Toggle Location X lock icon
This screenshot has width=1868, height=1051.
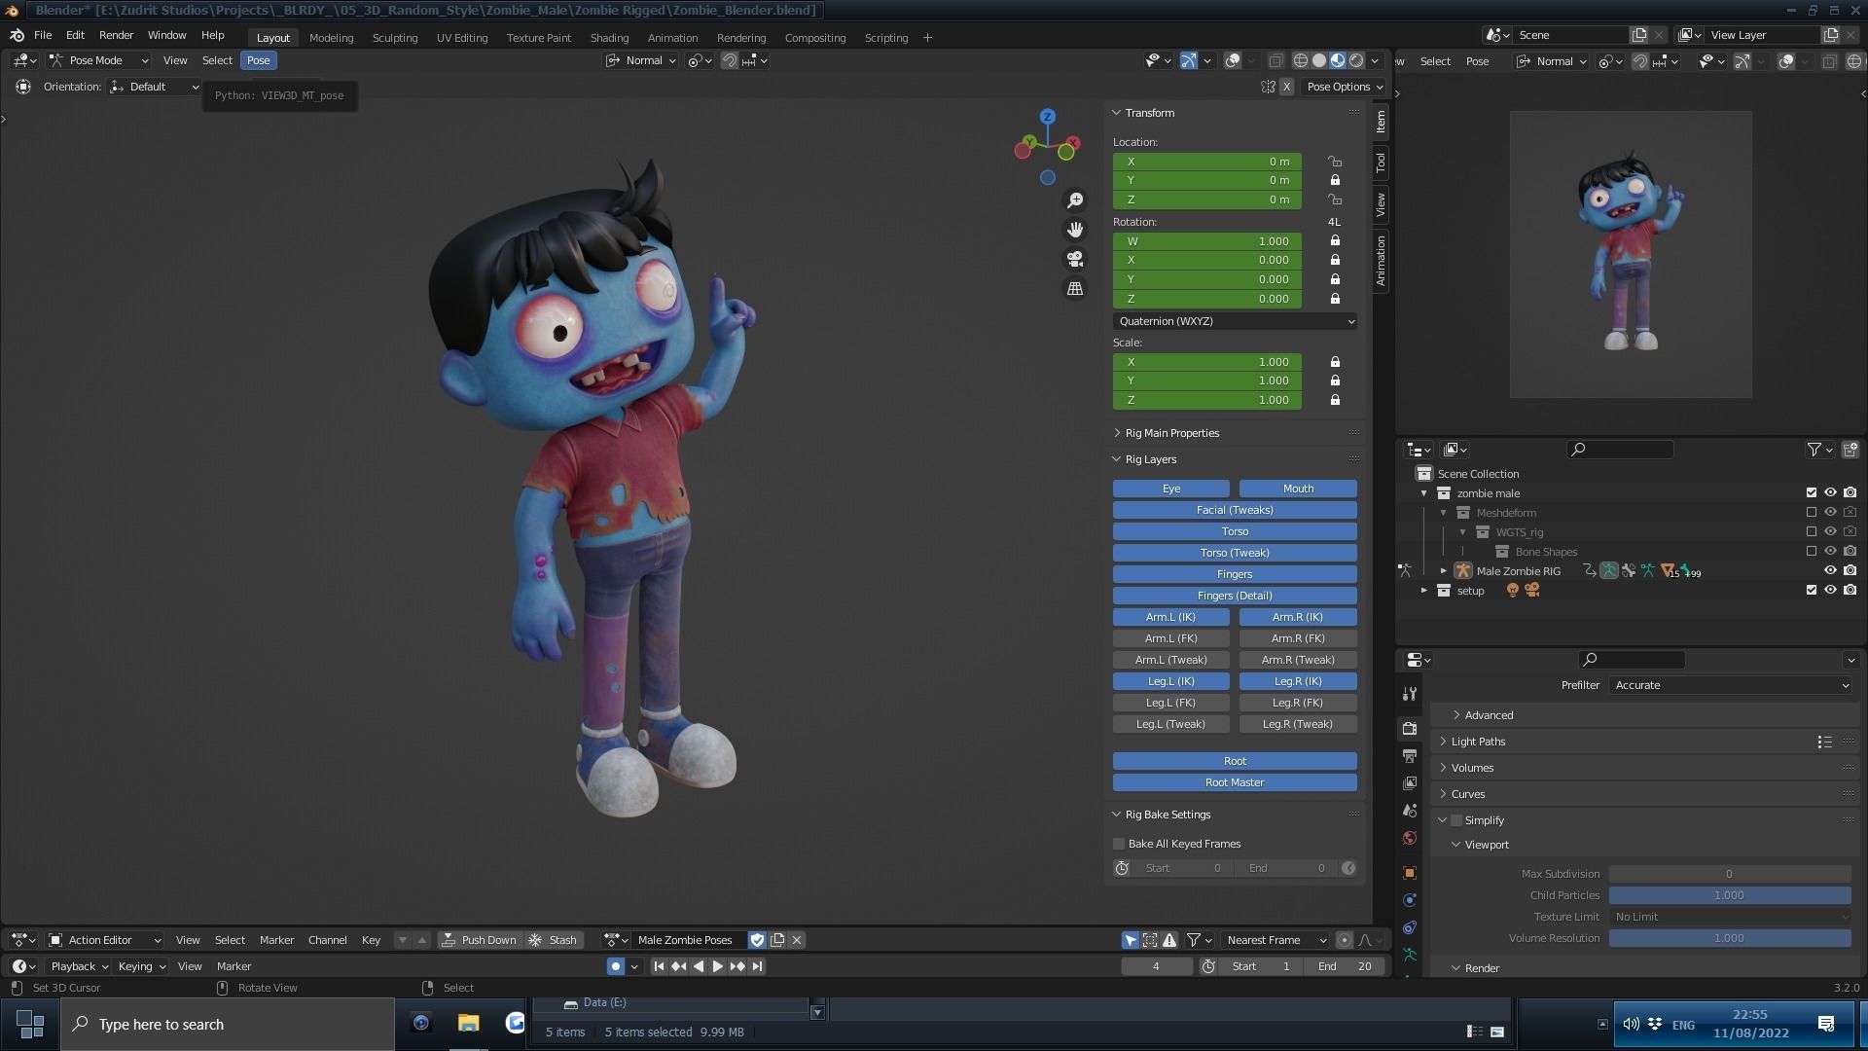[x=1335, y=162]
